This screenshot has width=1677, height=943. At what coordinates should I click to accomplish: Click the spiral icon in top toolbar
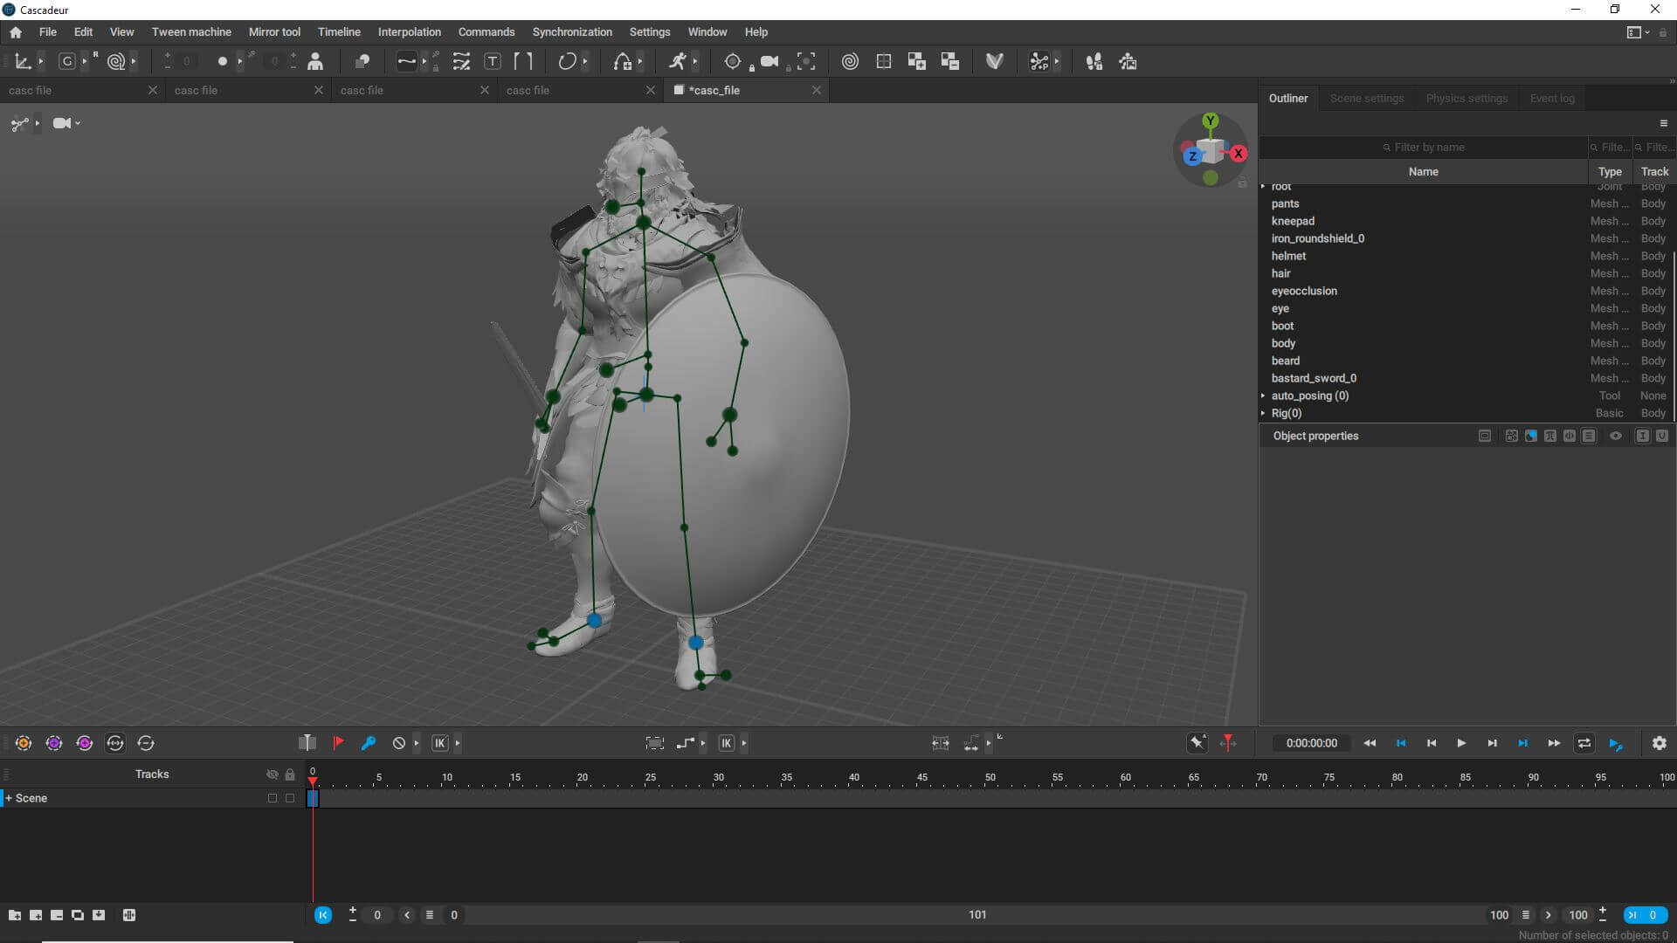(850, 61)
